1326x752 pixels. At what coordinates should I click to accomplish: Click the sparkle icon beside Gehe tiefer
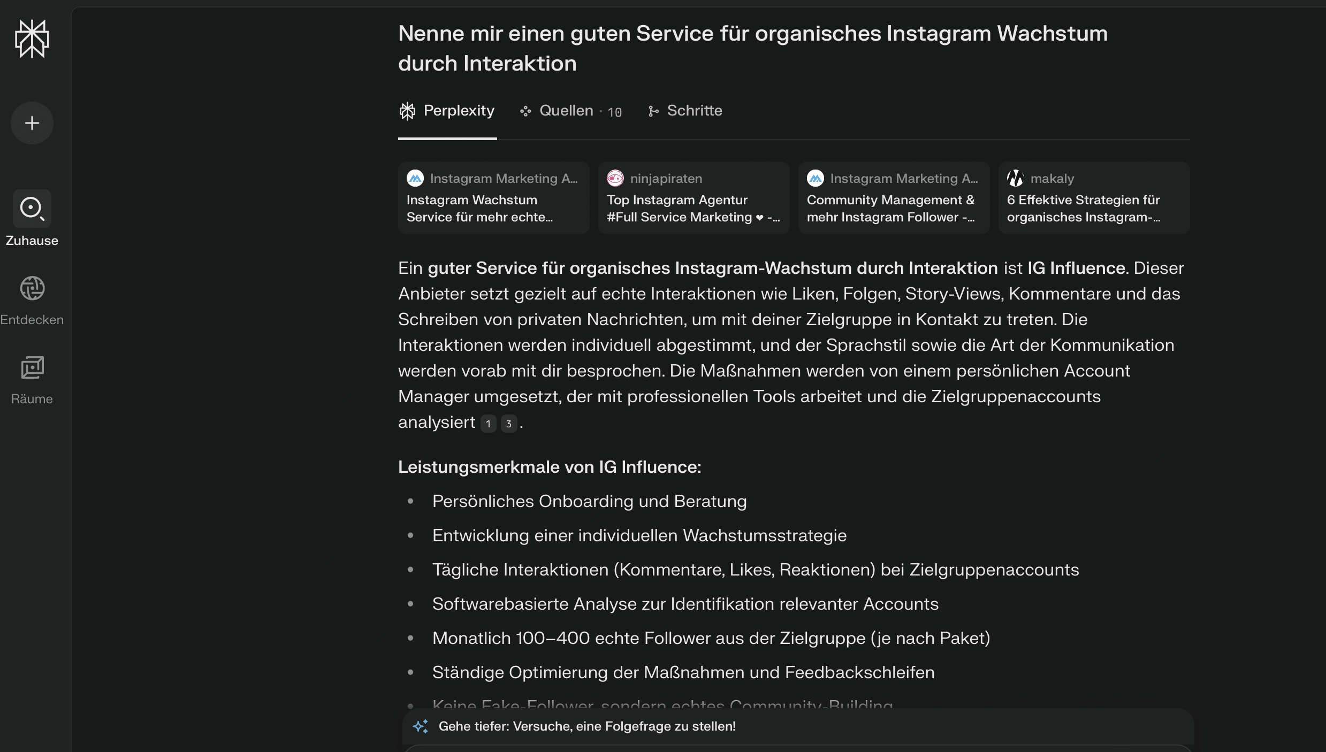[421, 726]
